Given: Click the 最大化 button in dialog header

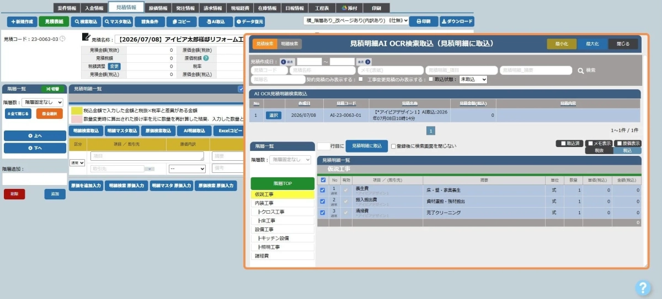Looking at the screenshot, I should 592,44.
